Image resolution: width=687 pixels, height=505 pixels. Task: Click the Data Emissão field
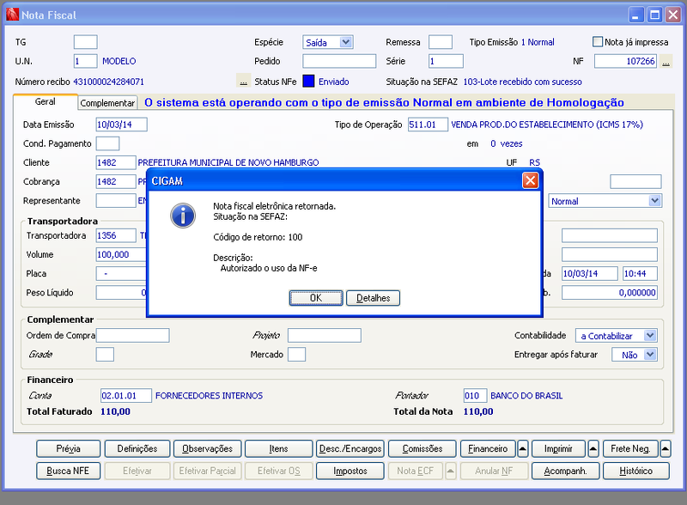click(121, 125)
